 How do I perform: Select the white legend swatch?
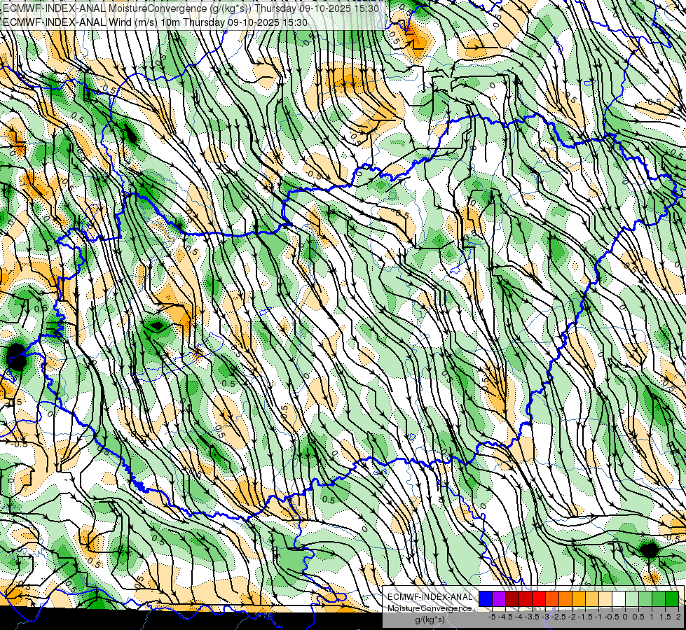coord(619,598)
